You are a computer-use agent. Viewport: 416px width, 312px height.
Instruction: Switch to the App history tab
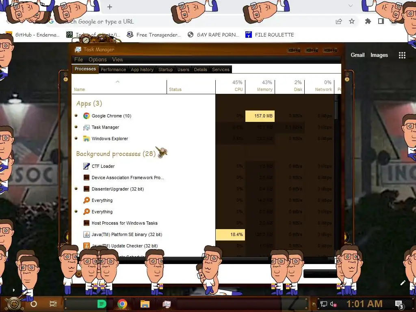tap(142, 69)
